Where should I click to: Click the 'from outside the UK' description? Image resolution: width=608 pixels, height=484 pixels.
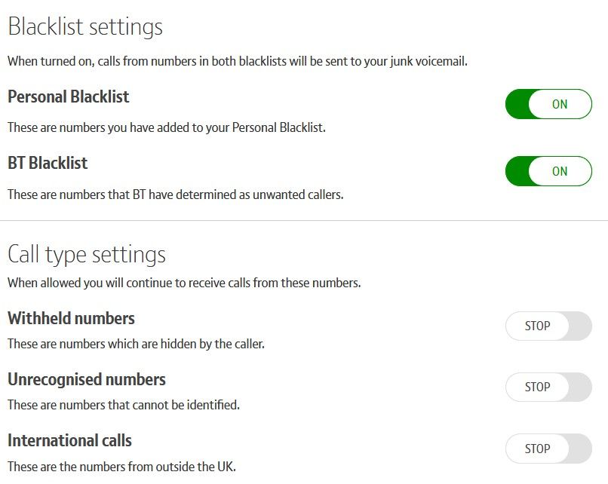pyautogui.click(x=127, y=466)
